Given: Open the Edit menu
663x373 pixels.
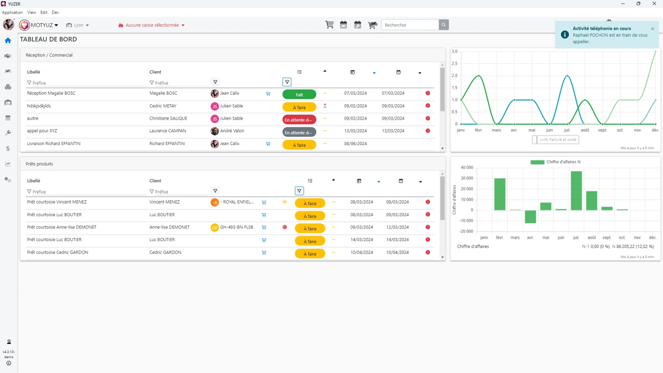Looking at the screenshot, I should (44, 12).
